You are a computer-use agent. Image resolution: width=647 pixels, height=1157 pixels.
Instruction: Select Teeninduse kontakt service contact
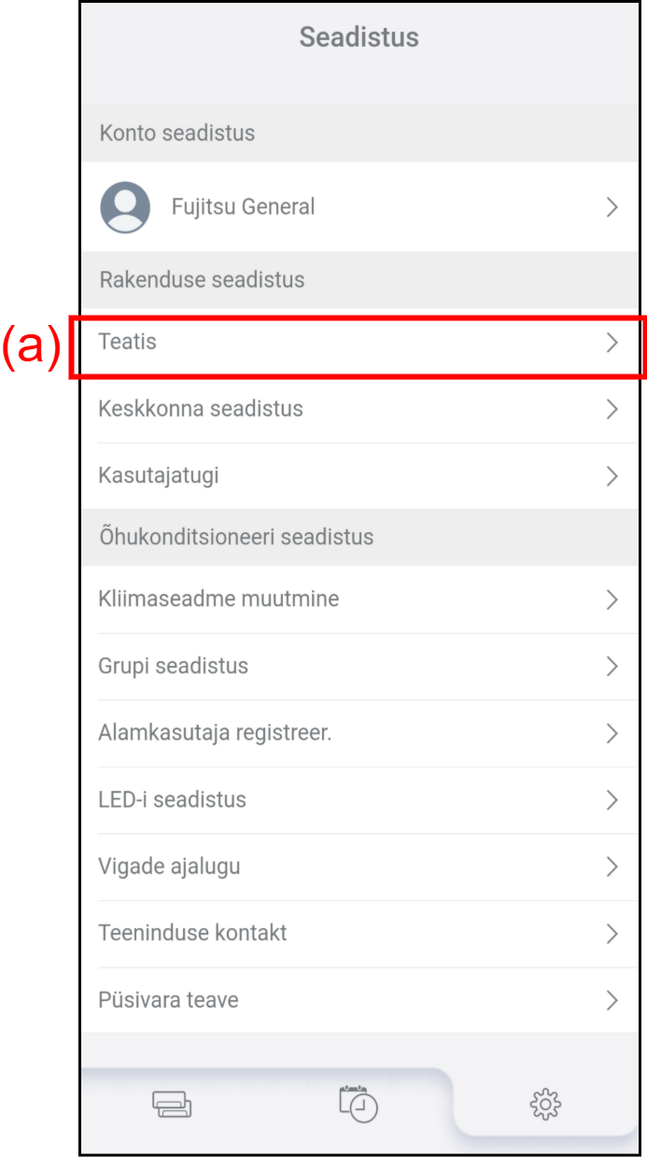pos(192,933)
